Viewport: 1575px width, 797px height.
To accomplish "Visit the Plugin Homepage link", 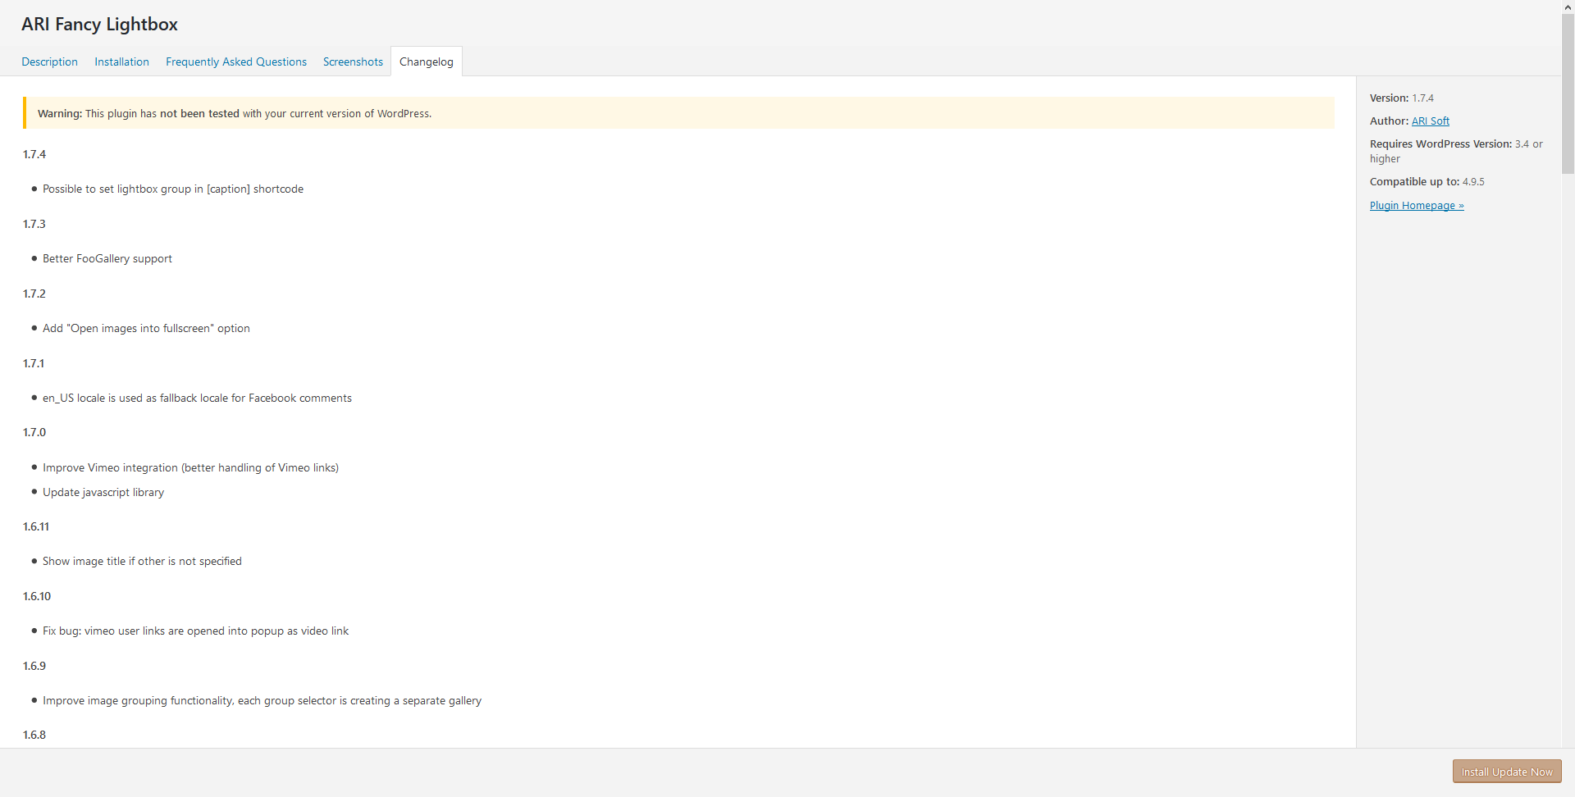I will 1416,205.
